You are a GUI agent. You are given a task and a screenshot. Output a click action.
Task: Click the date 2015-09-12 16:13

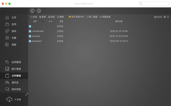(x=119, y=41)
